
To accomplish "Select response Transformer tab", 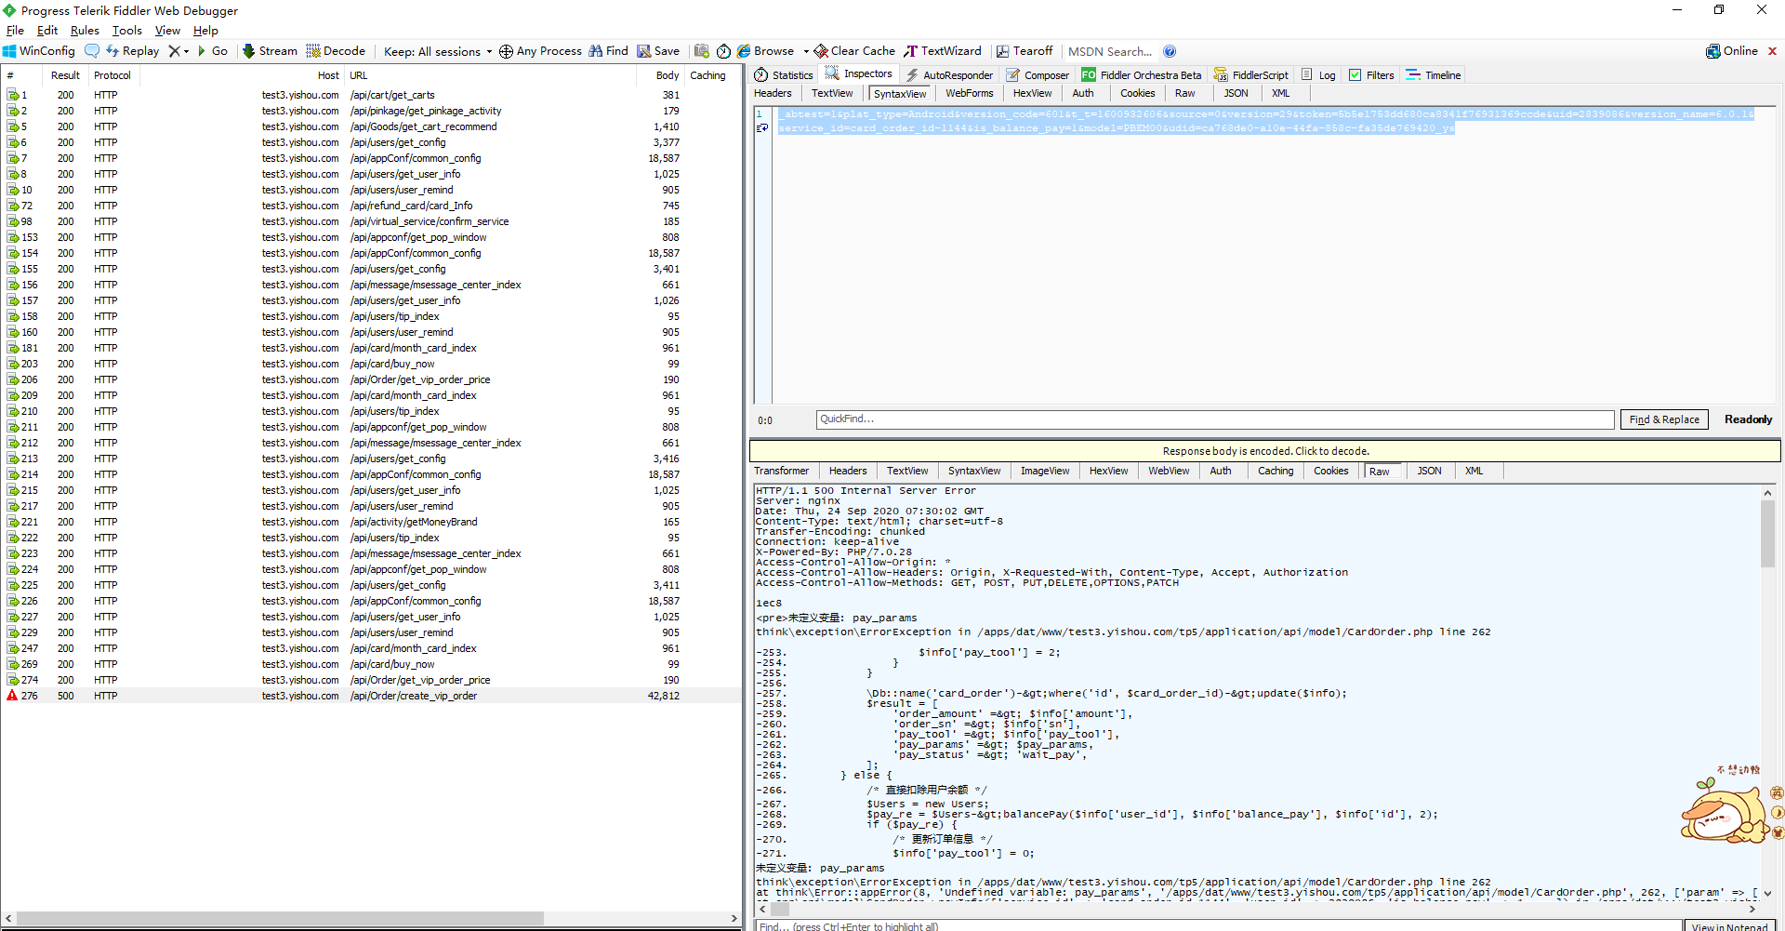I will tap(781, 471).
